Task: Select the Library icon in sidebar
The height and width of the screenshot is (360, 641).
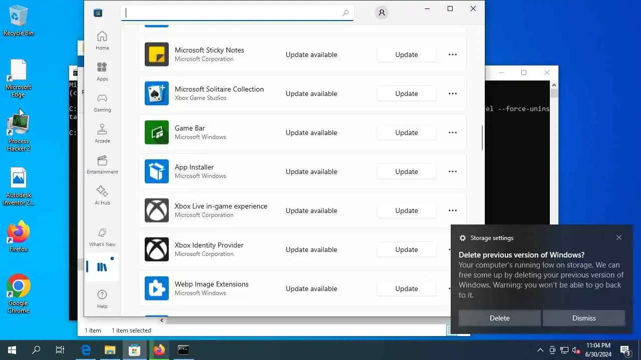Action: click(x=102, y=267)
